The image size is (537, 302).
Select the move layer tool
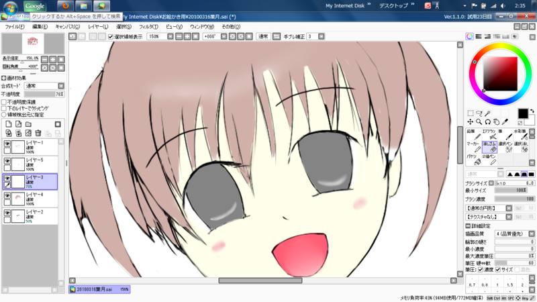pyautogui.click(x=471, y=122)
